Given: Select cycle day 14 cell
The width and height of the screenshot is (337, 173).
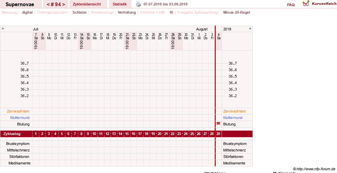Looking at the screenshot, I should pyautogui.click(x=120, y=134).
